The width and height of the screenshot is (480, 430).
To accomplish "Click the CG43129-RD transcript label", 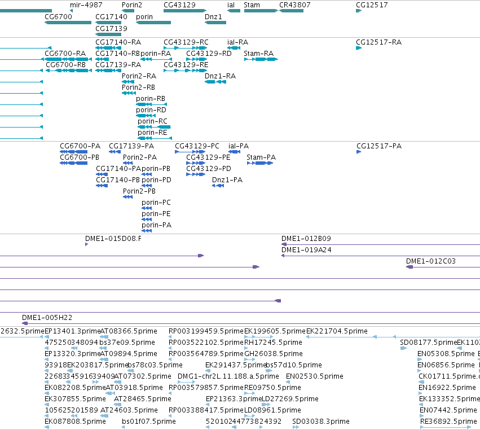I will pyautogui.click(x=209, y=54).
